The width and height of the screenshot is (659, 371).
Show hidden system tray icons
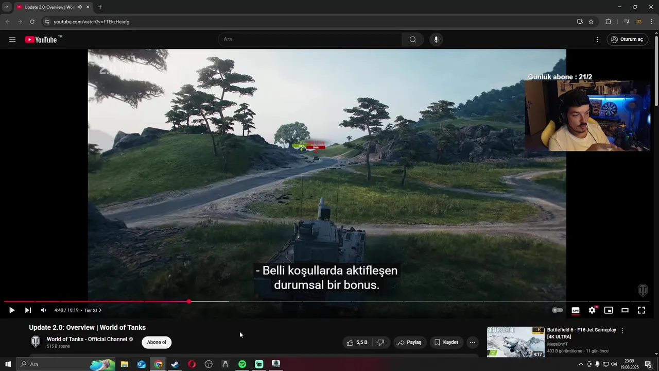coord(581,364)
